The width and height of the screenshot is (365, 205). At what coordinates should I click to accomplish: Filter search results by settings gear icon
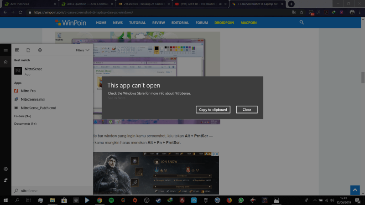click(40, 50)
